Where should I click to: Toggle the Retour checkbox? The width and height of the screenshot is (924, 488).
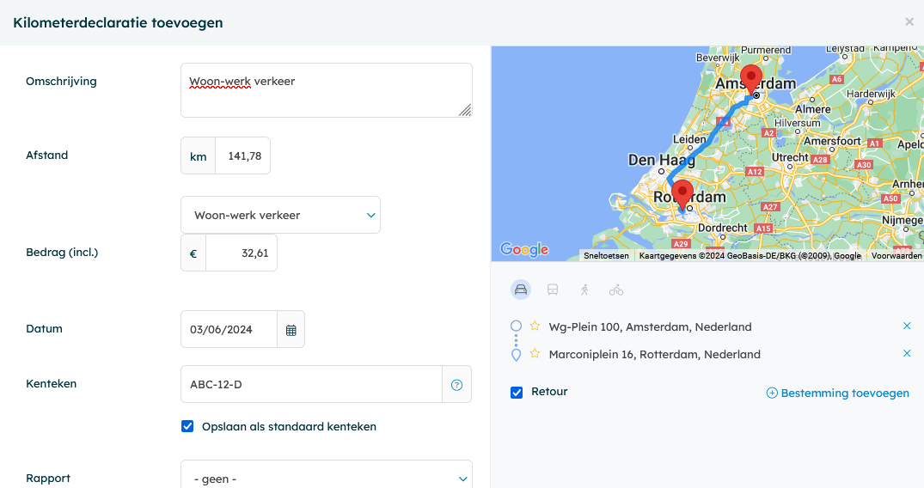point(517,393)
